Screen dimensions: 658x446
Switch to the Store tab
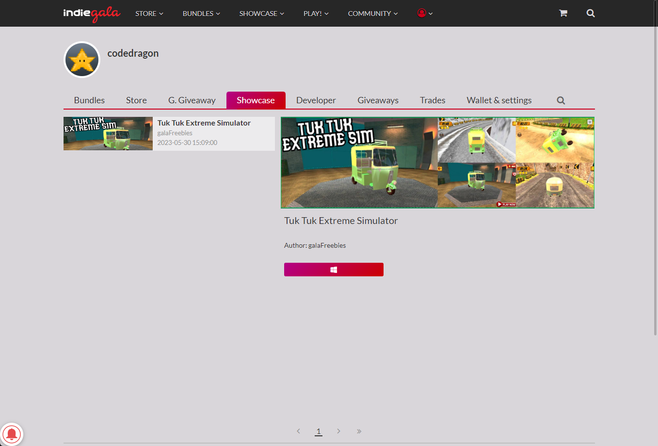pyautogui.click(x=136, y=100)
